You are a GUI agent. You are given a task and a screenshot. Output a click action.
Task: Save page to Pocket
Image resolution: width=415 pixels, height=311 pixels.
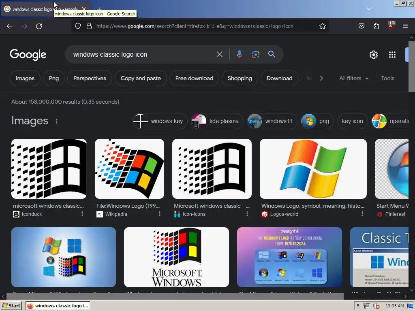click(x=362, y=26)
